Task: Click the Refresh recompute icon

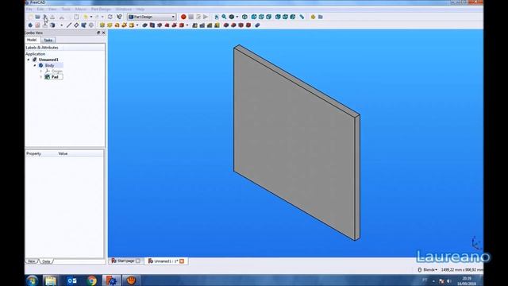Action: (110, 17)
